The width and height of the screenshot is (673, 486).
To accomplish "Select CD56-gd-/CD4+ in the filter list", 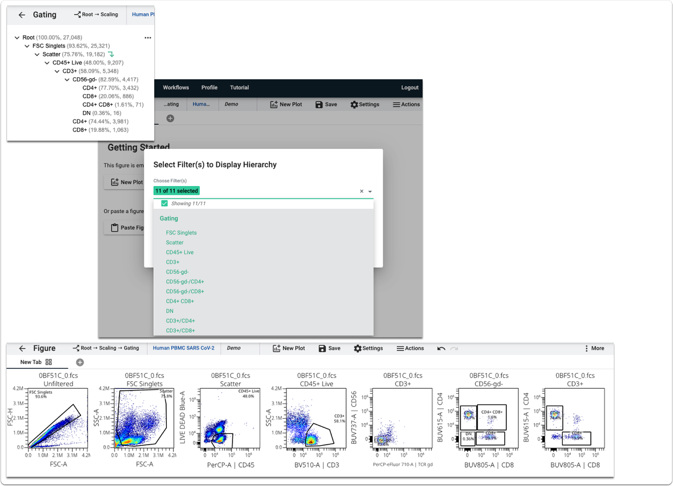I will click(x=185, y=282).
